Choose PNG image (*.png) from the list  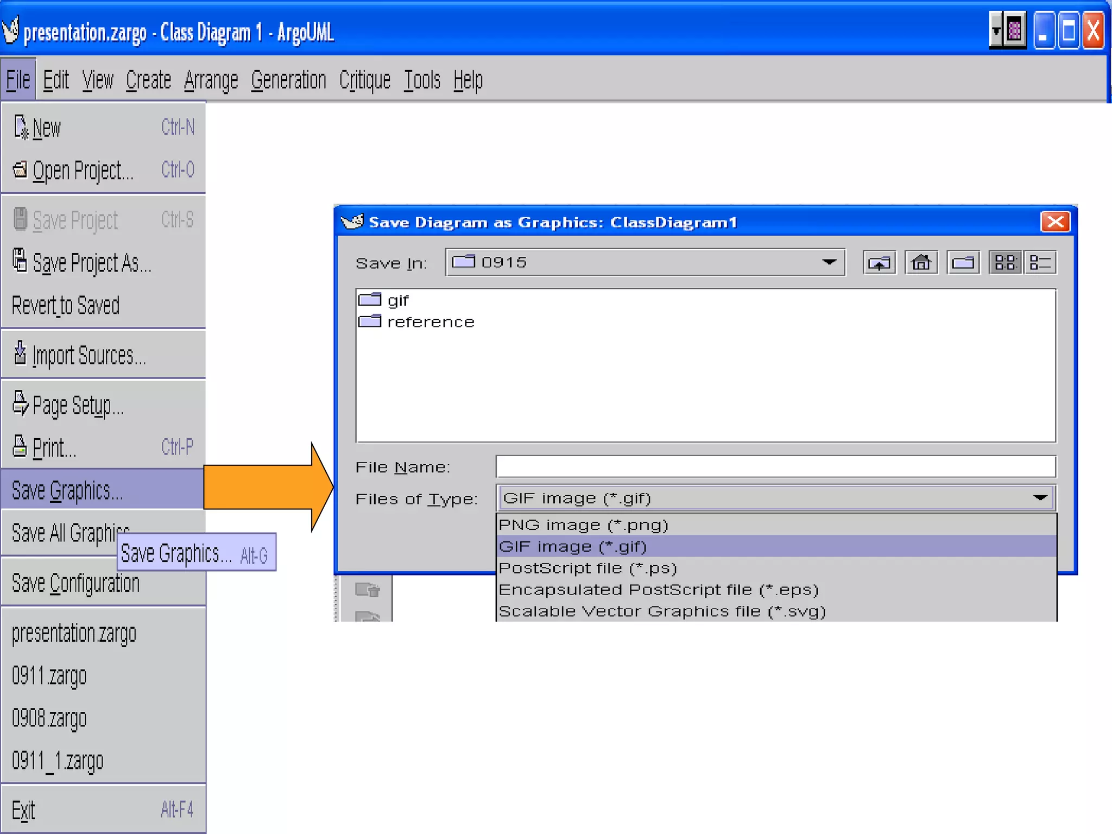pos(583,525)
